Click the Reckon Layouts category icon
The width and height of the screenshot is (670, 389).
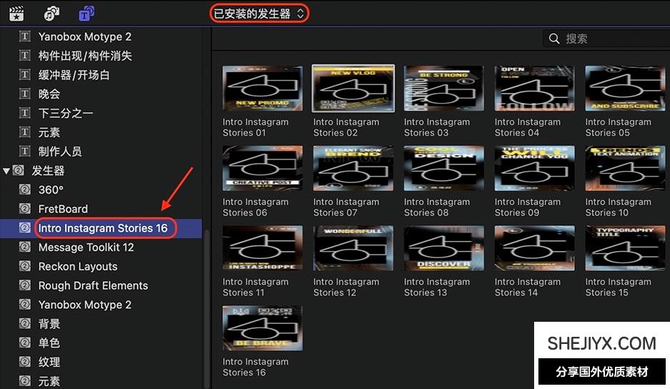pos(26,267)
